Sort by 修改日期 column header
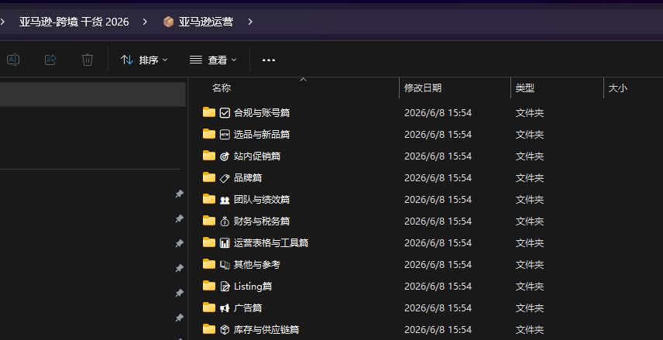 (x=423, y=88)
